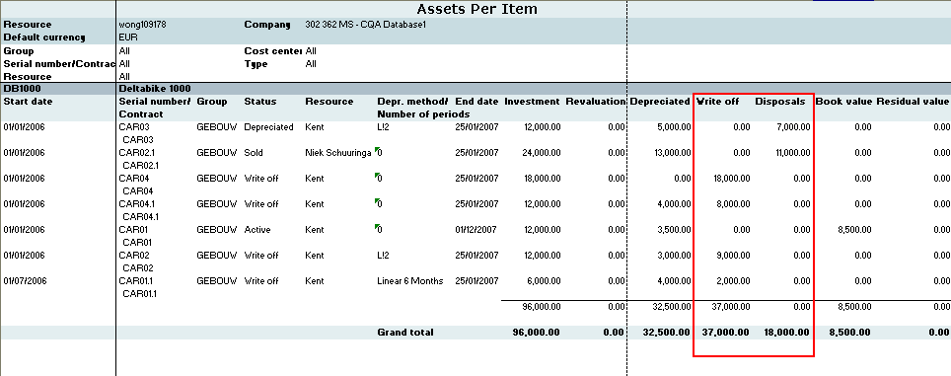Click the Linear 6 Months cell
Viewport: 951px width, 376px height.
(410, 281)
